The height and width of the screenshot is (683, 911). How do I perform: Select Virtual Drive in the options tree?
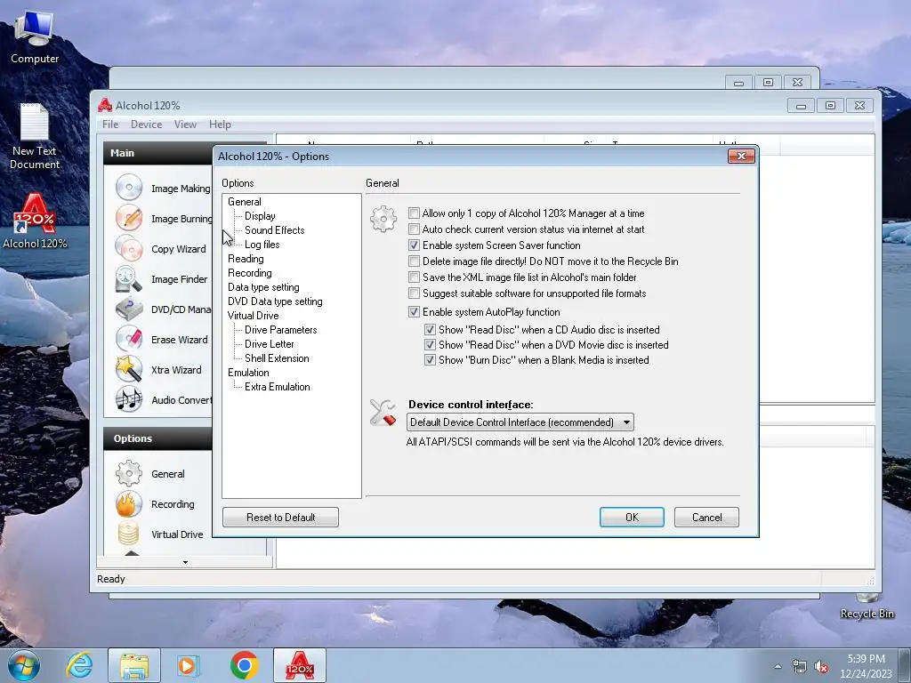tap(253, 316)
